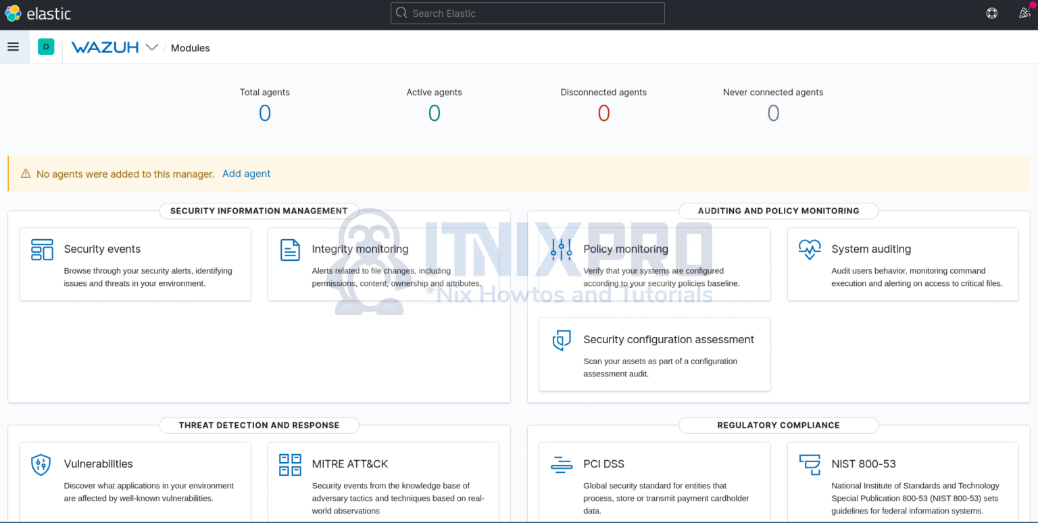Click the Security configuration assessment shield icon
This screenshot has width=1038, height=523.
[x=561, y=340]
